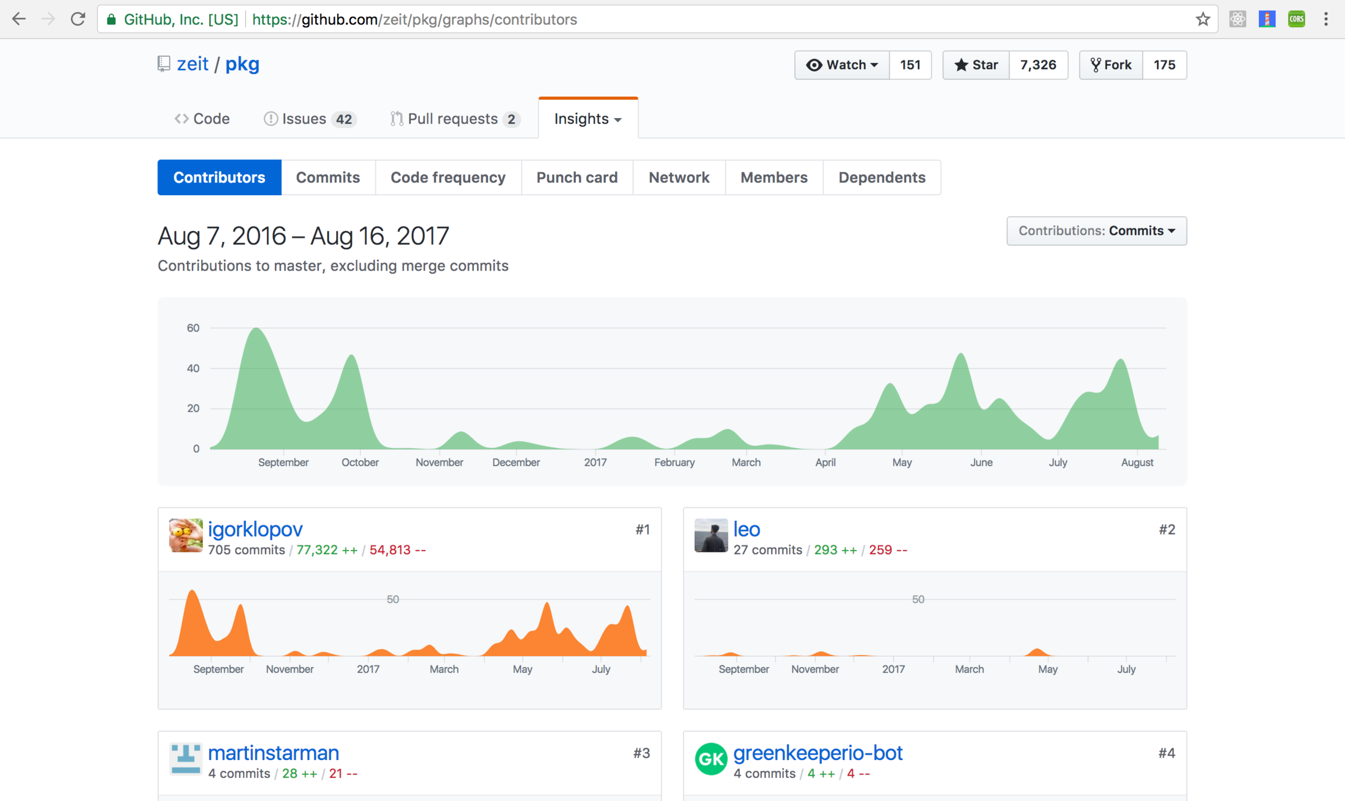1345x801 pixels.
Task: Open the martinstarman profile link
Action: (273, 753)
